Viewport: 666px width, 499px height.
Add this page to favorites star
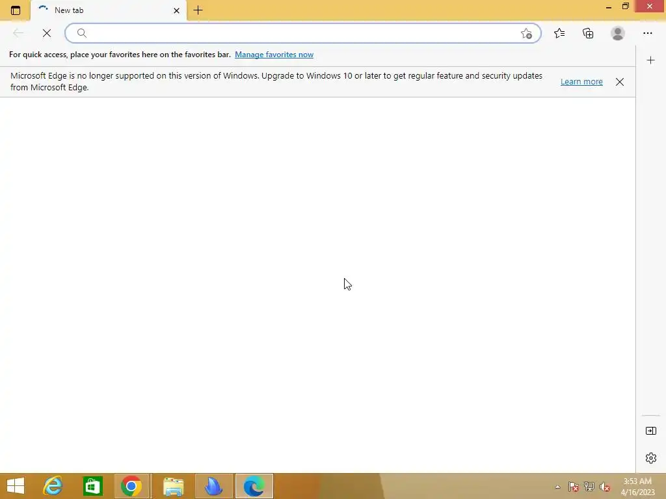(526, 34)
